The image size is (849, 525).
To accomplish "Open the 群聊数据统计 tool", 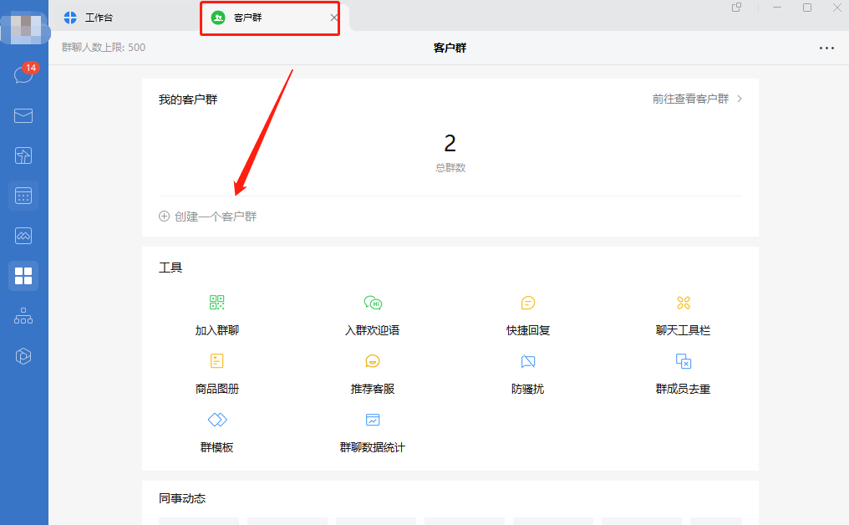I will click(372, 431).
